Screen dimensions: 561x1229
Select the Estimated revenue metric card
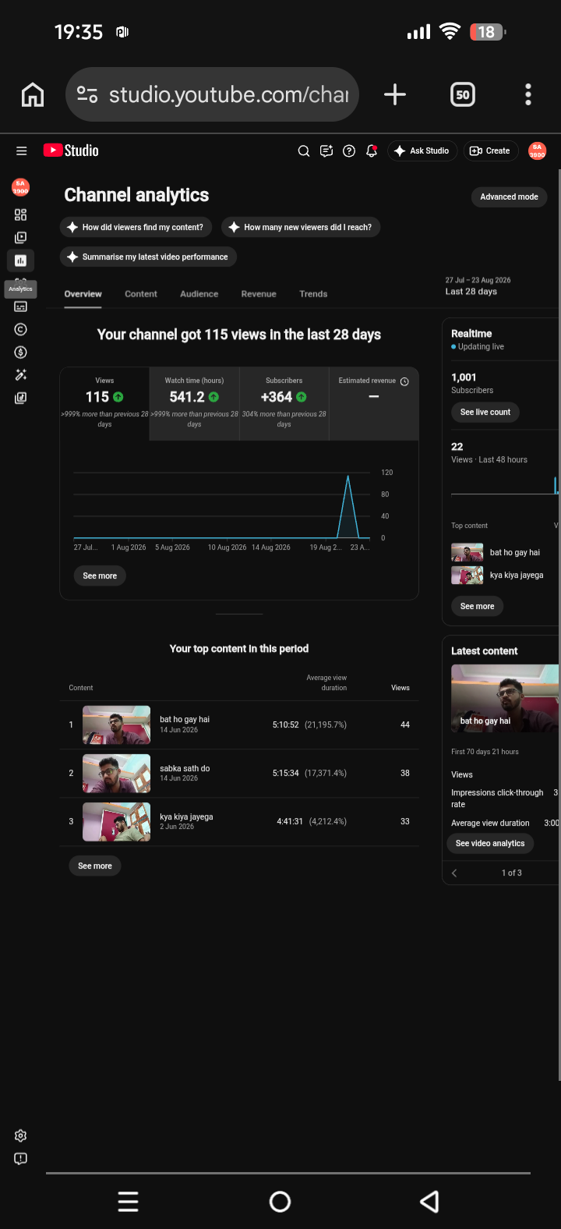(x=374, y=404)
